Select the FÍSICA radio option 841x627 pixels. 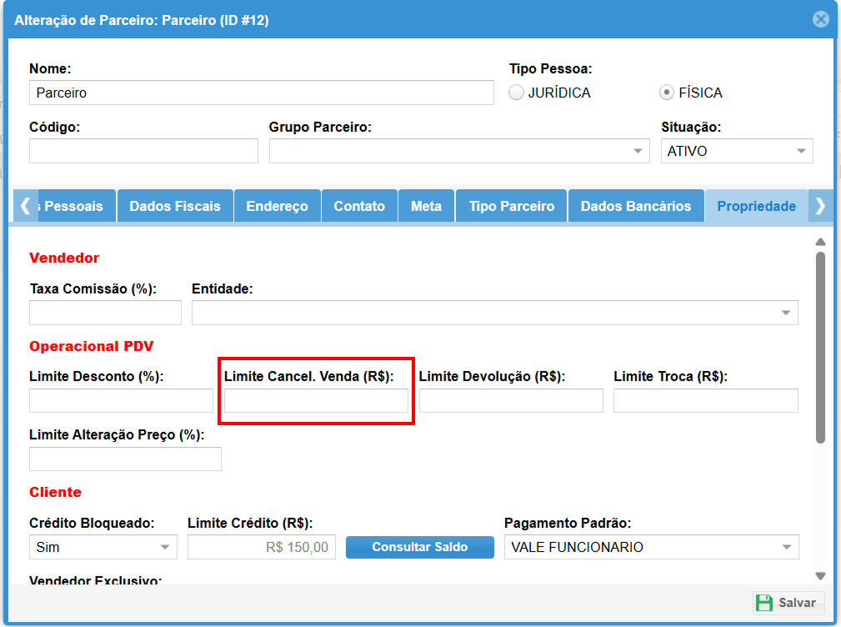tap(667, 93)
